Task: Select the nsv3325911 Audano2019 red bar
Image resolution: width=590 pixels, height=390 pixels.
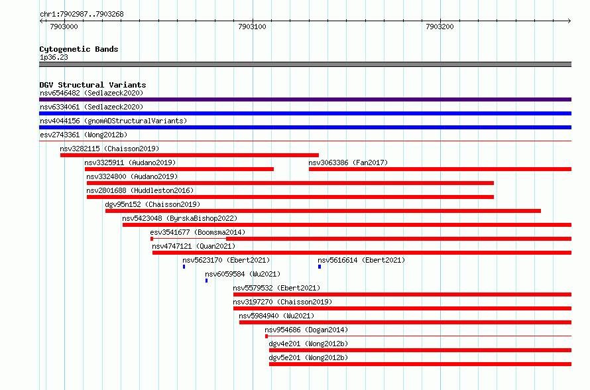Action: tap(179, 169)
